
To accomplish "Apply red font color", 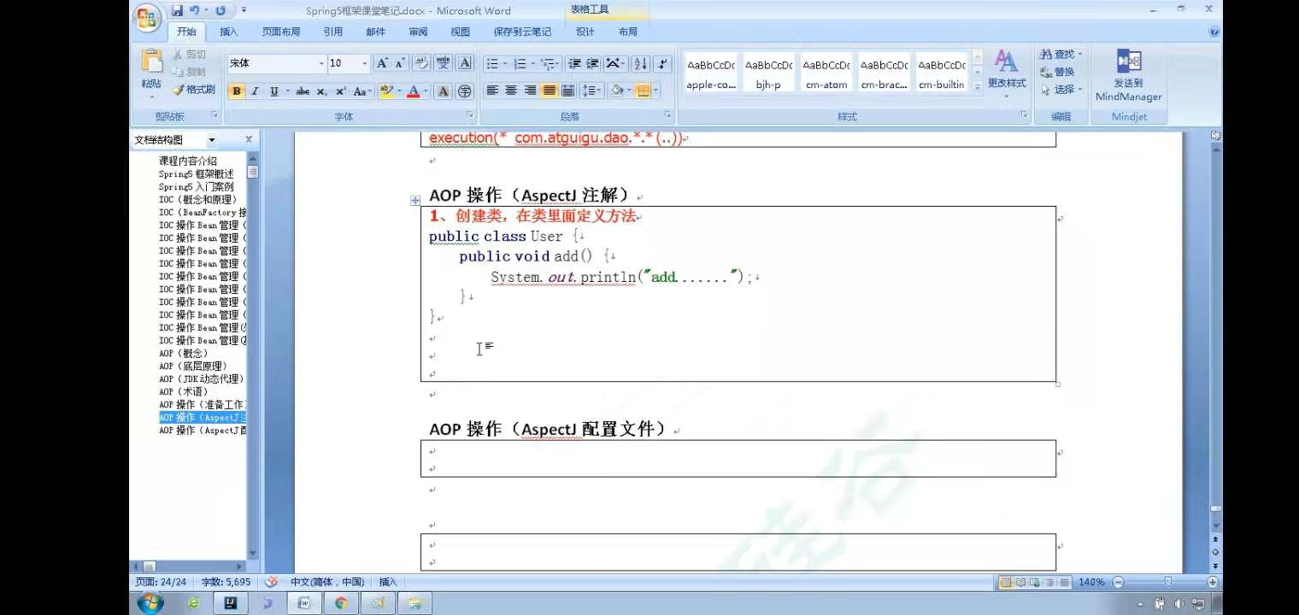I will [413, 91].
